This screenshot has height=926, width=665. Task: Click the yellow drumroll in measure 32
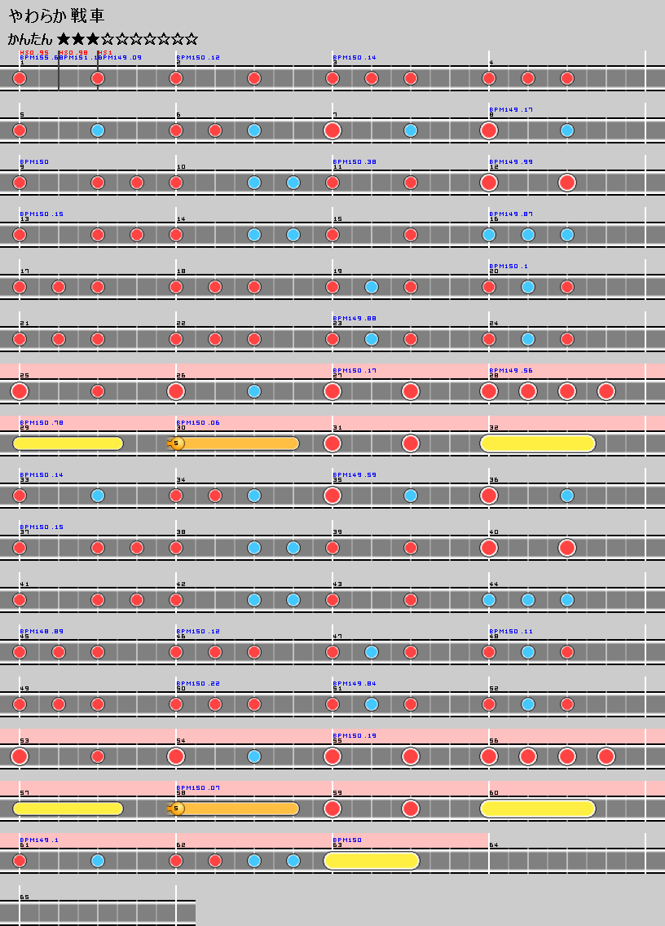[x=538, y=443]
